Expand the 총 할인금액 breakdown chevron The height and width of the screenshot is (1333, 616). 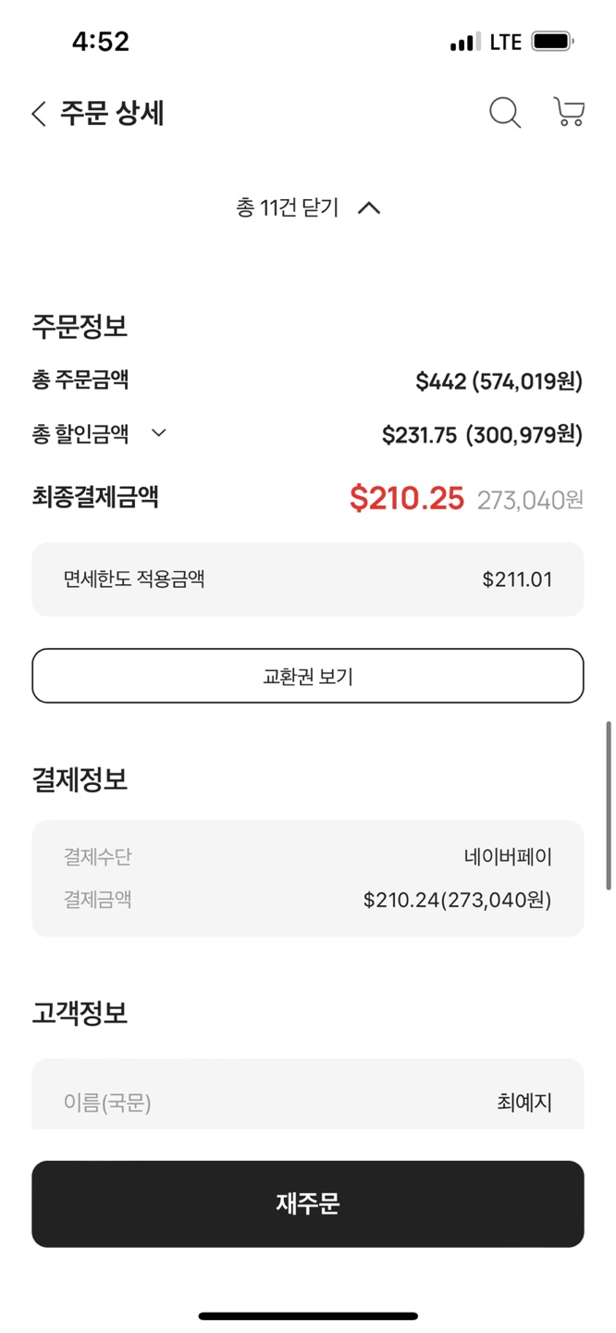tap(159, 432)
